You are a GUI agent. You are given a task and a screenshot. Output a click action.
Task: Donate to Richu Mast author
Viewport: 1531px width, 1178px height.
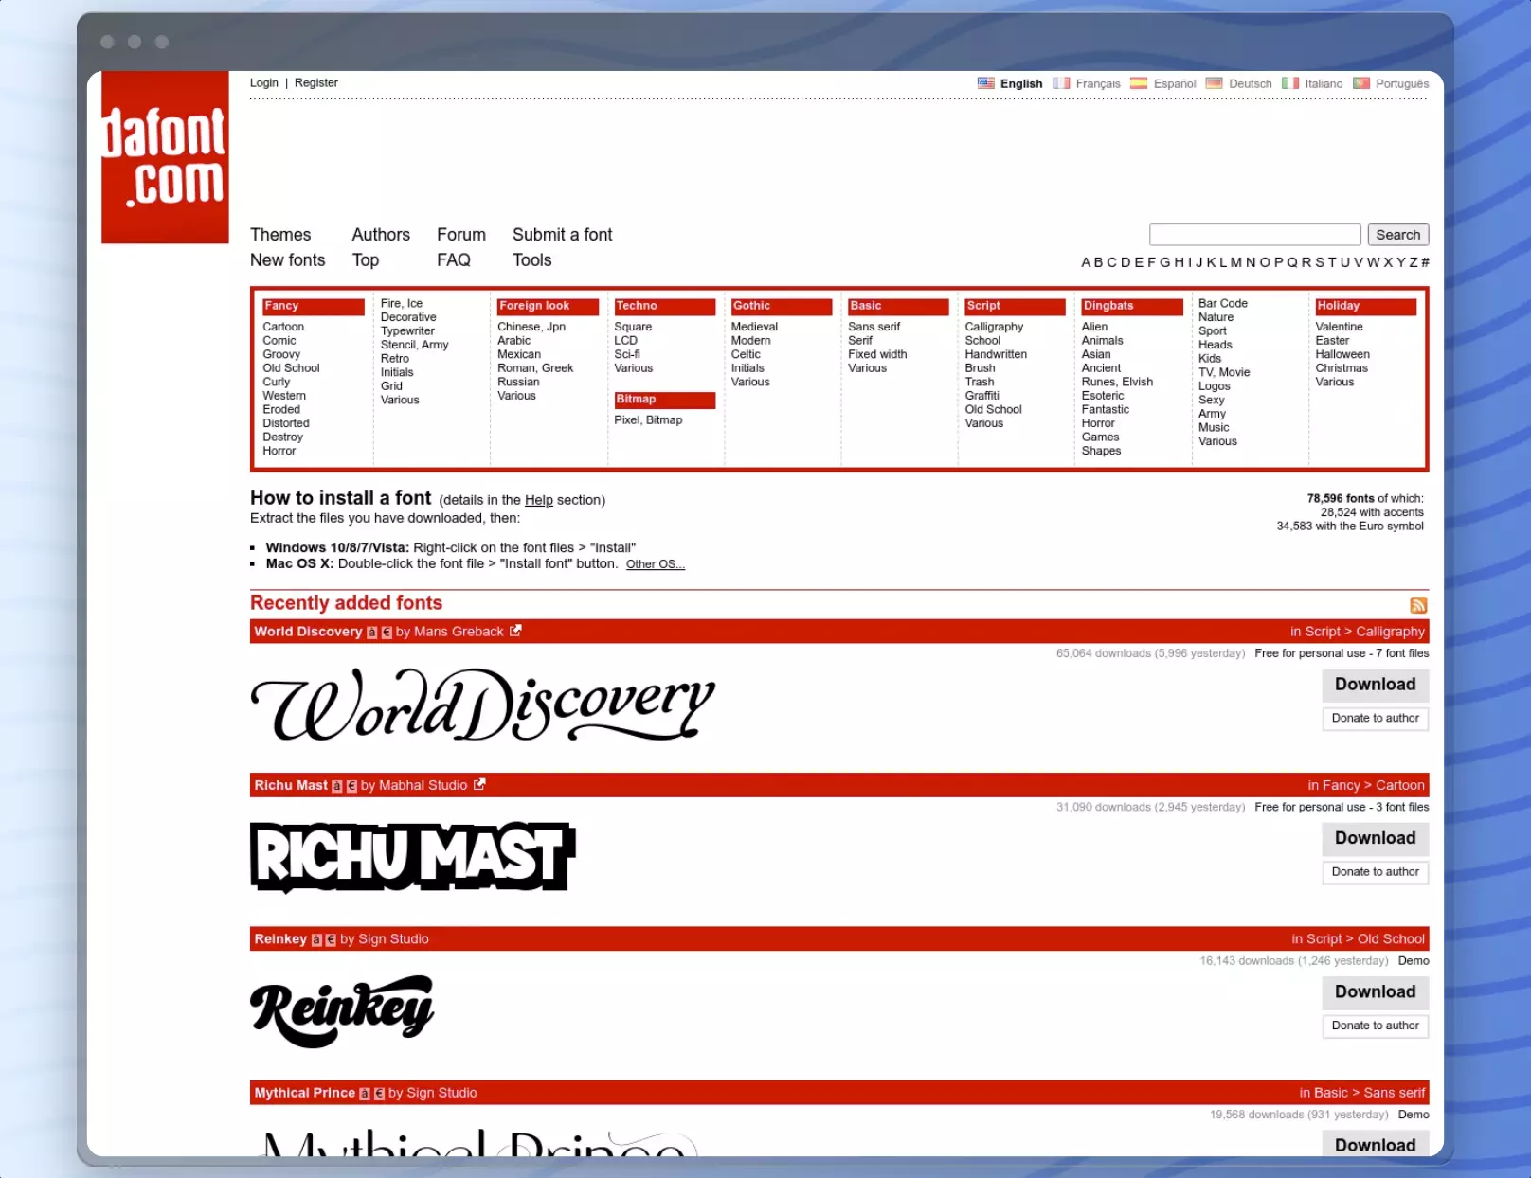[1376, 872]
